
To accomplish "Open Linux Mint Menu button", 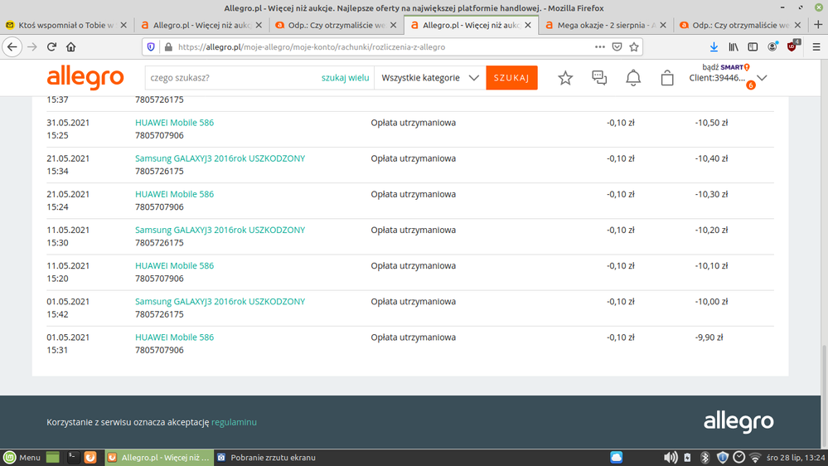I will 22,458.
